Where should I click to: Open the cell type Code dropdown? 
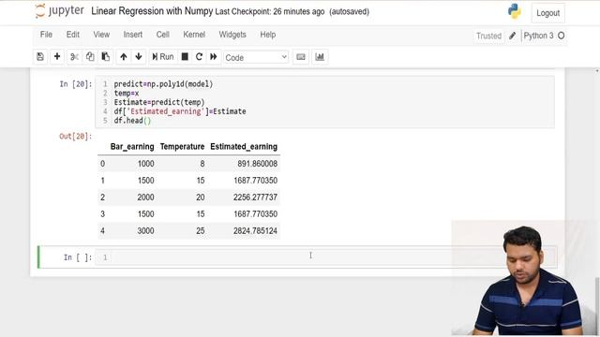click(x=256, y=57)
